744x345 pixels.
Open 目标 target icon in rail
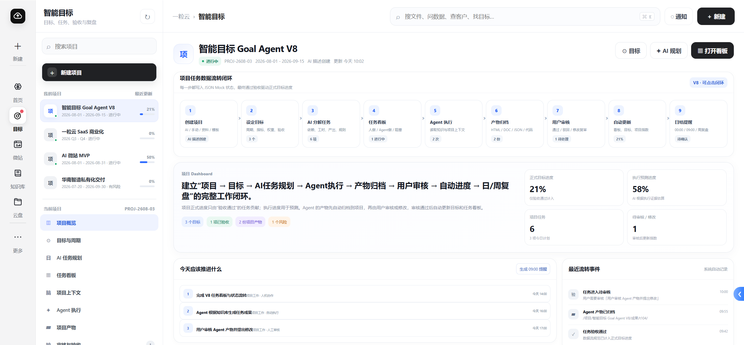[x=18, y=116]
